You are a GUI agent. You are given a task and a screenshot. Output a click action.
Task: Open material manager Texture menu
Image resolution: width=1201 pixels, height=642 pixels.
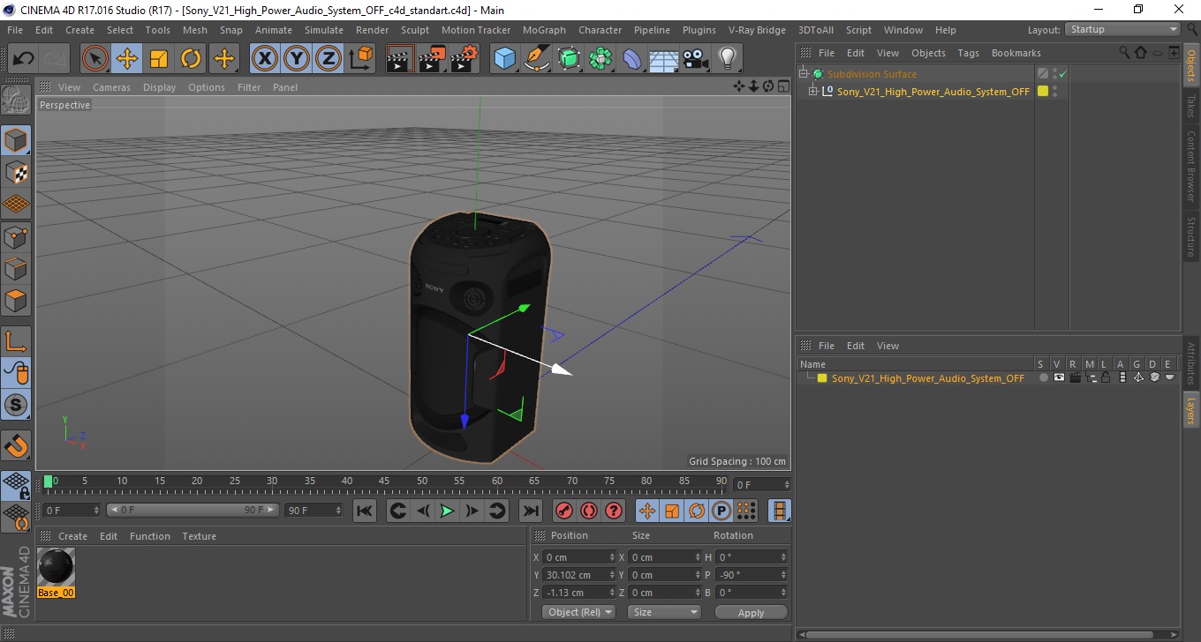pyautogui.click(x=199, y=536)
